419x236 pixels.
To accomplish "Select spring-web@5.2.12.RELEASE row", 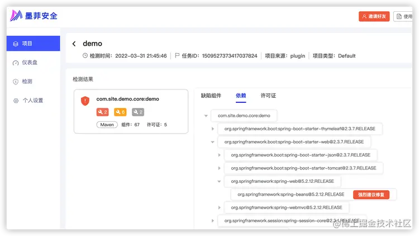I will 283,181.
